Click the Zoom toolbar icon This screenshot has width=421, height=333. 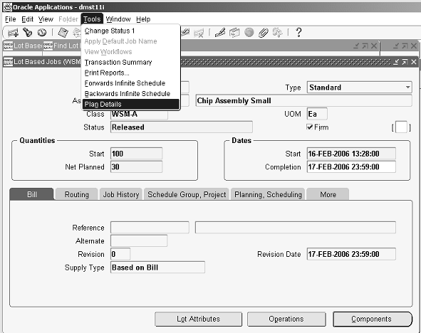tap(234, 33)
